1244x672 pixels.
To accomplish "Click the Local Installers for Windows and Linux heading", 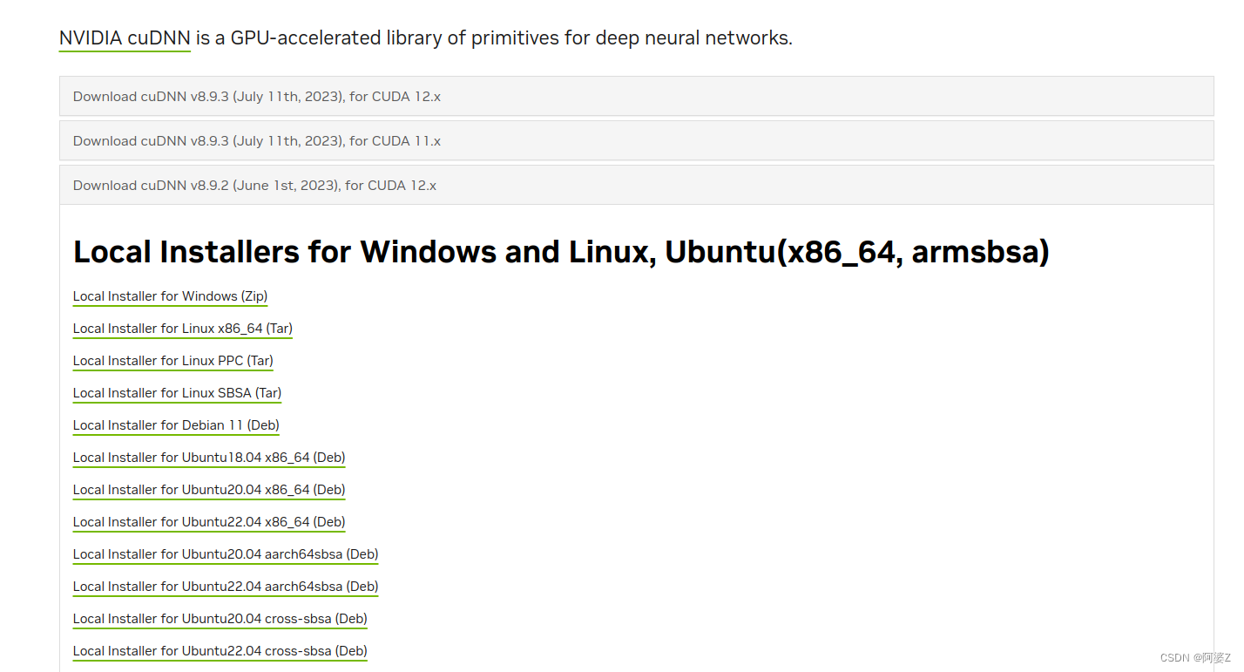I will click(x=561, y=252).
